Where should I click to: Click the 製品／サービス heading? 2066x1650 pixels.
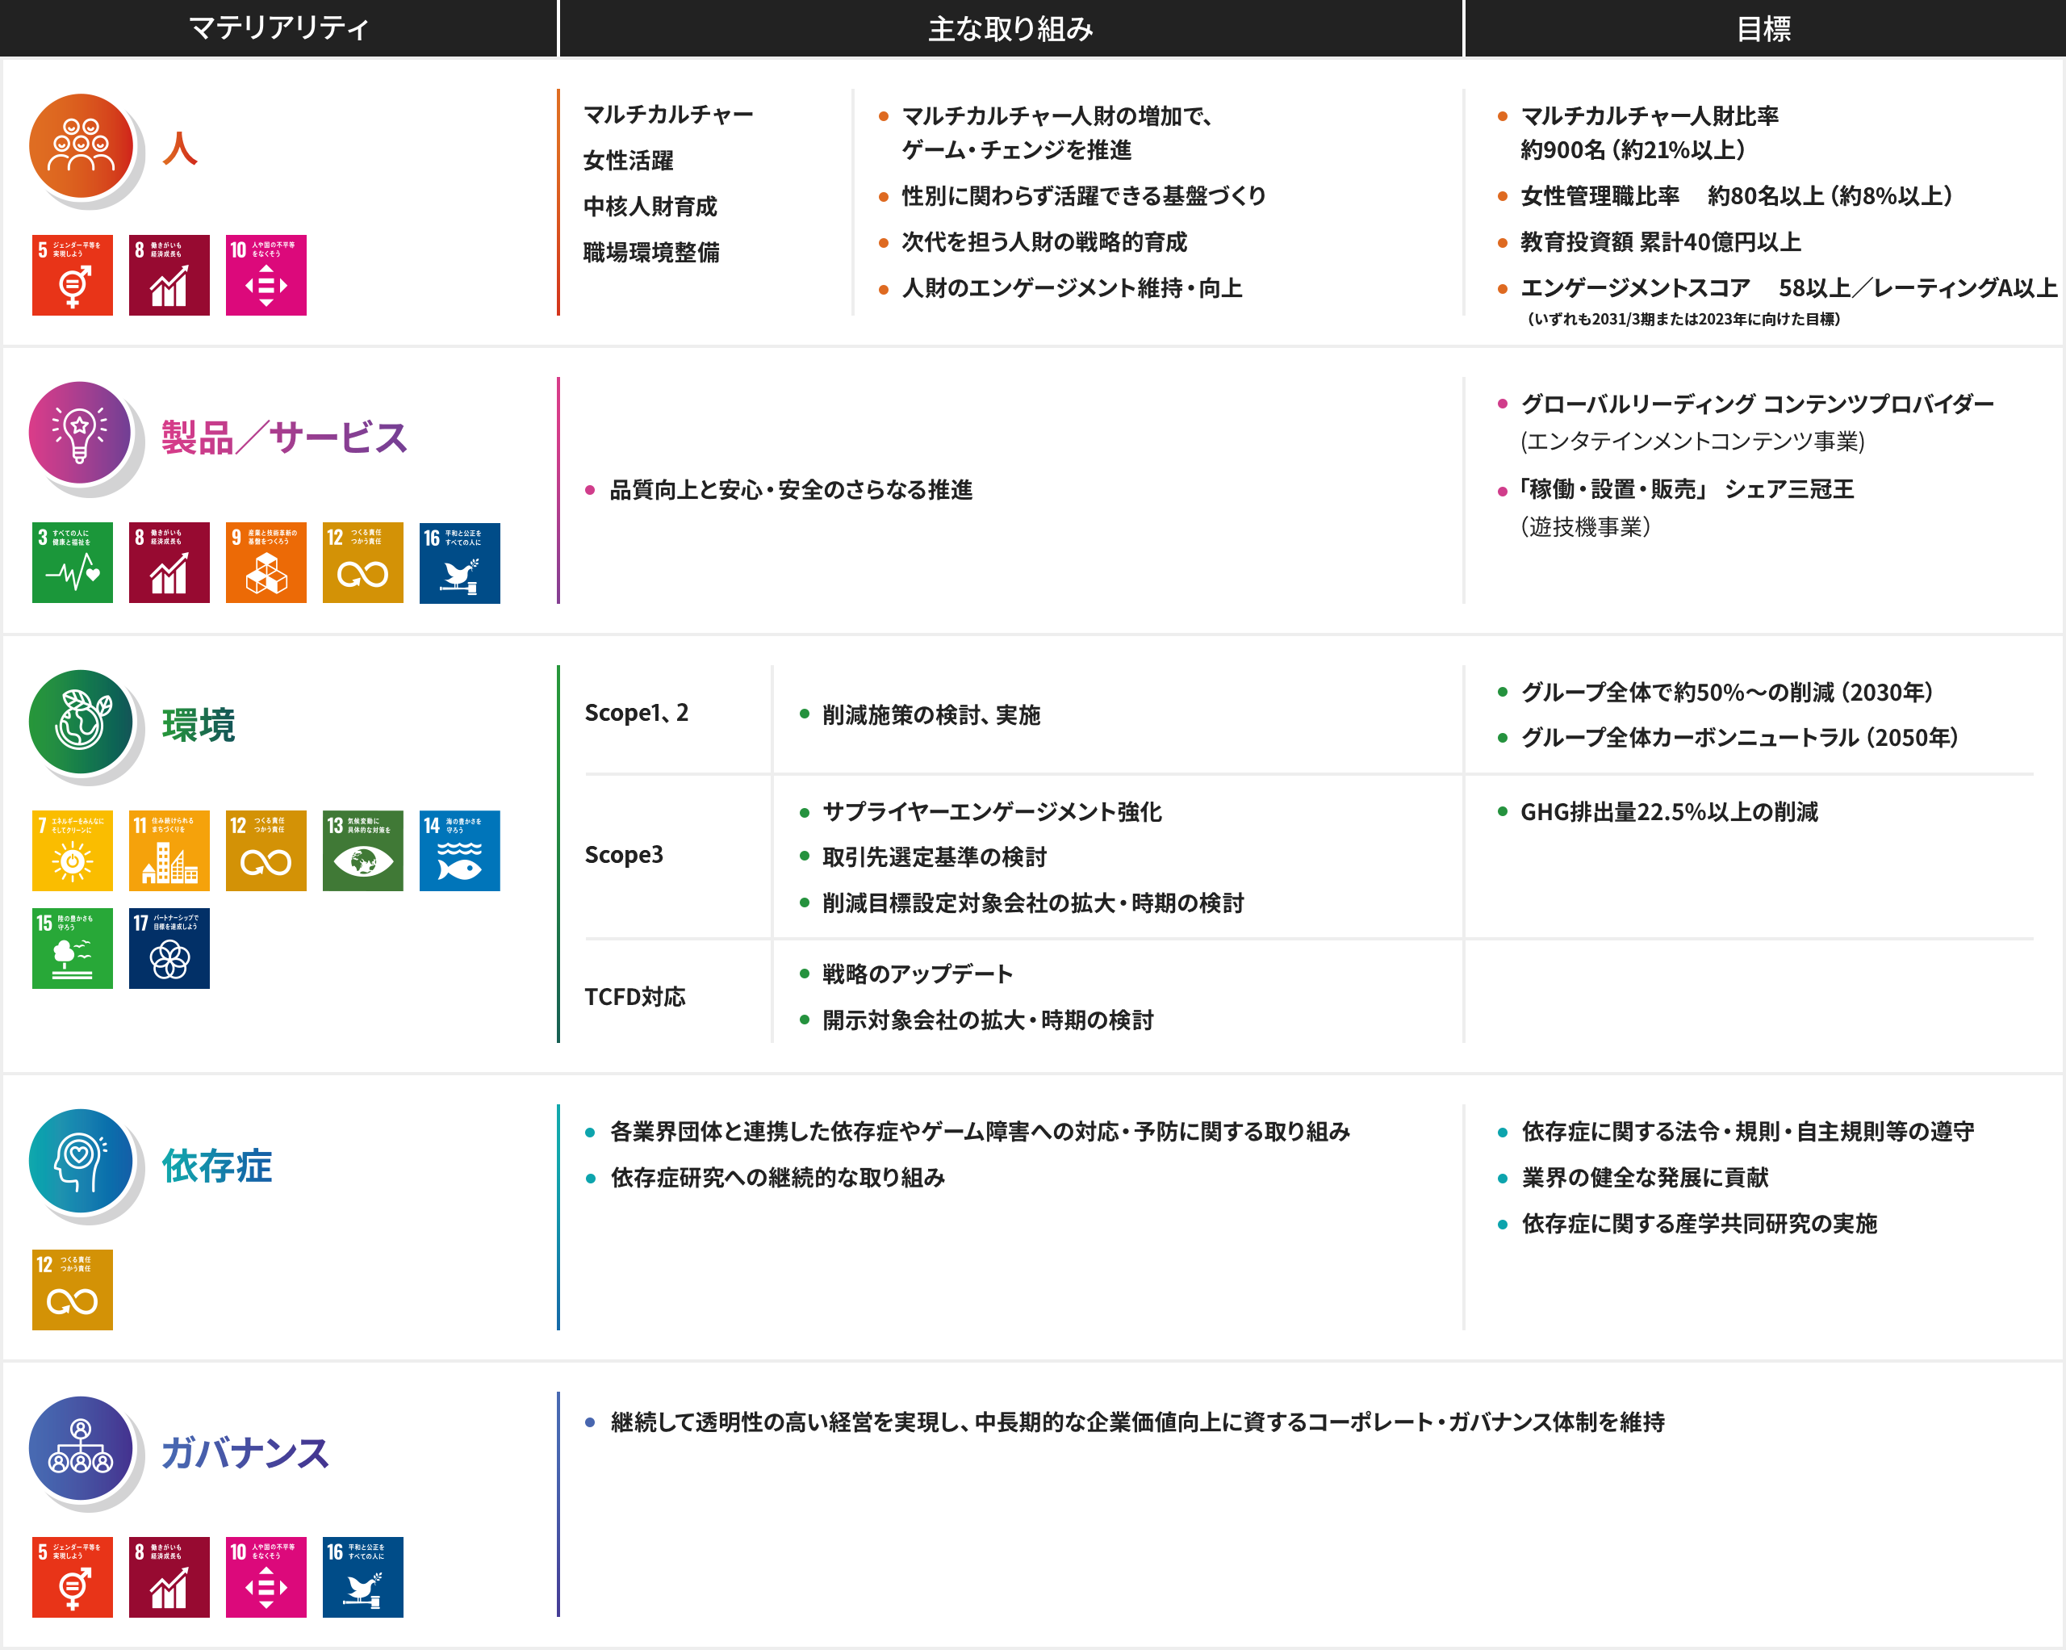[285, 438]
